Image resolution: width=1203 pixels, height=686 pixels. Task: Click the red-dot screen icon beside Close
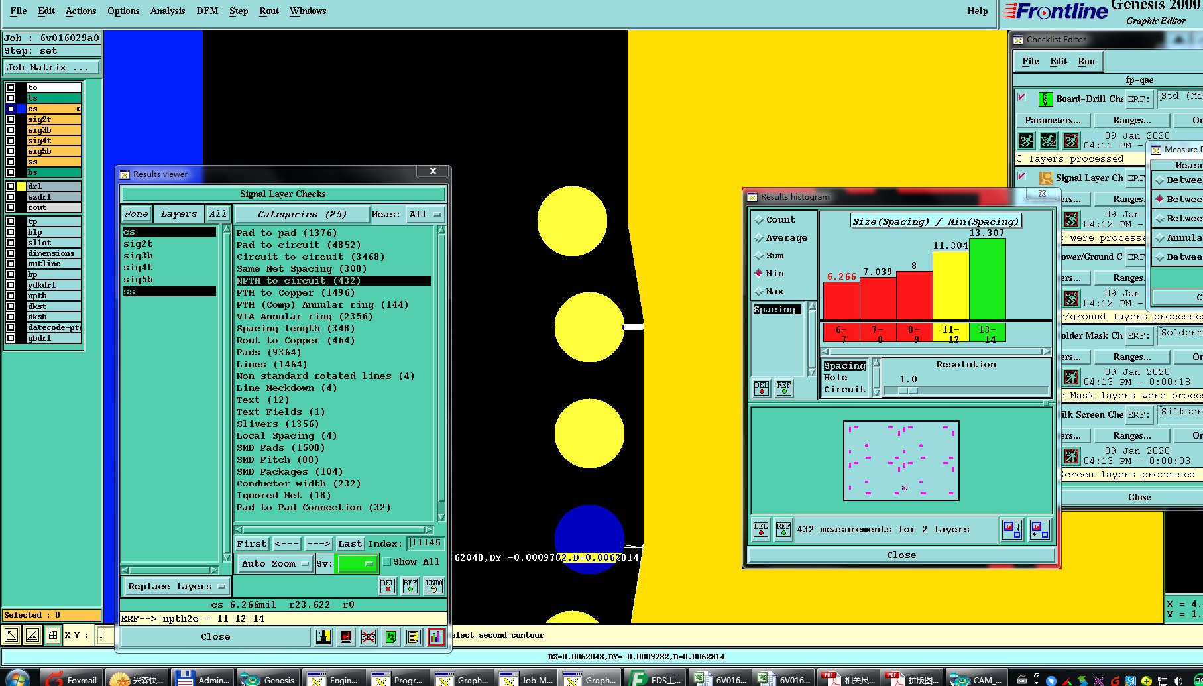(346, 637)
